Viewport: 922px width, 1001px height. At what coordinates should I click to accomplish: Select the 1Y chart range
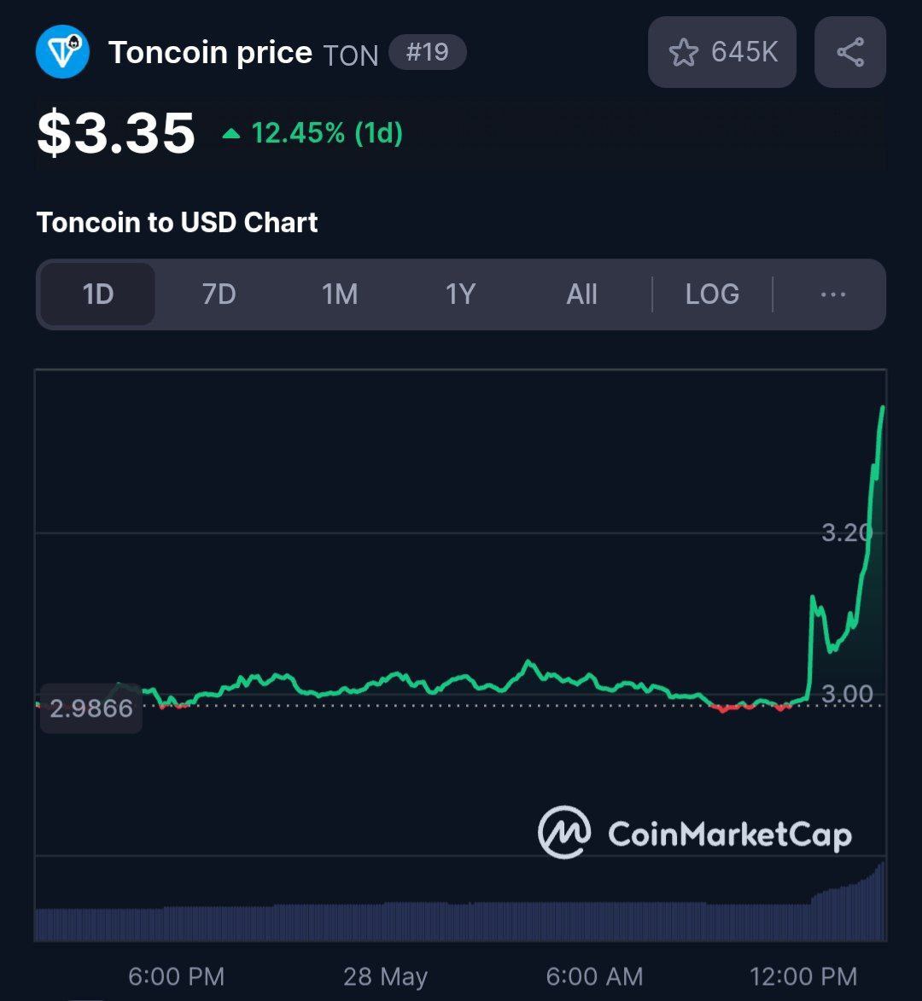click(460, 294)
